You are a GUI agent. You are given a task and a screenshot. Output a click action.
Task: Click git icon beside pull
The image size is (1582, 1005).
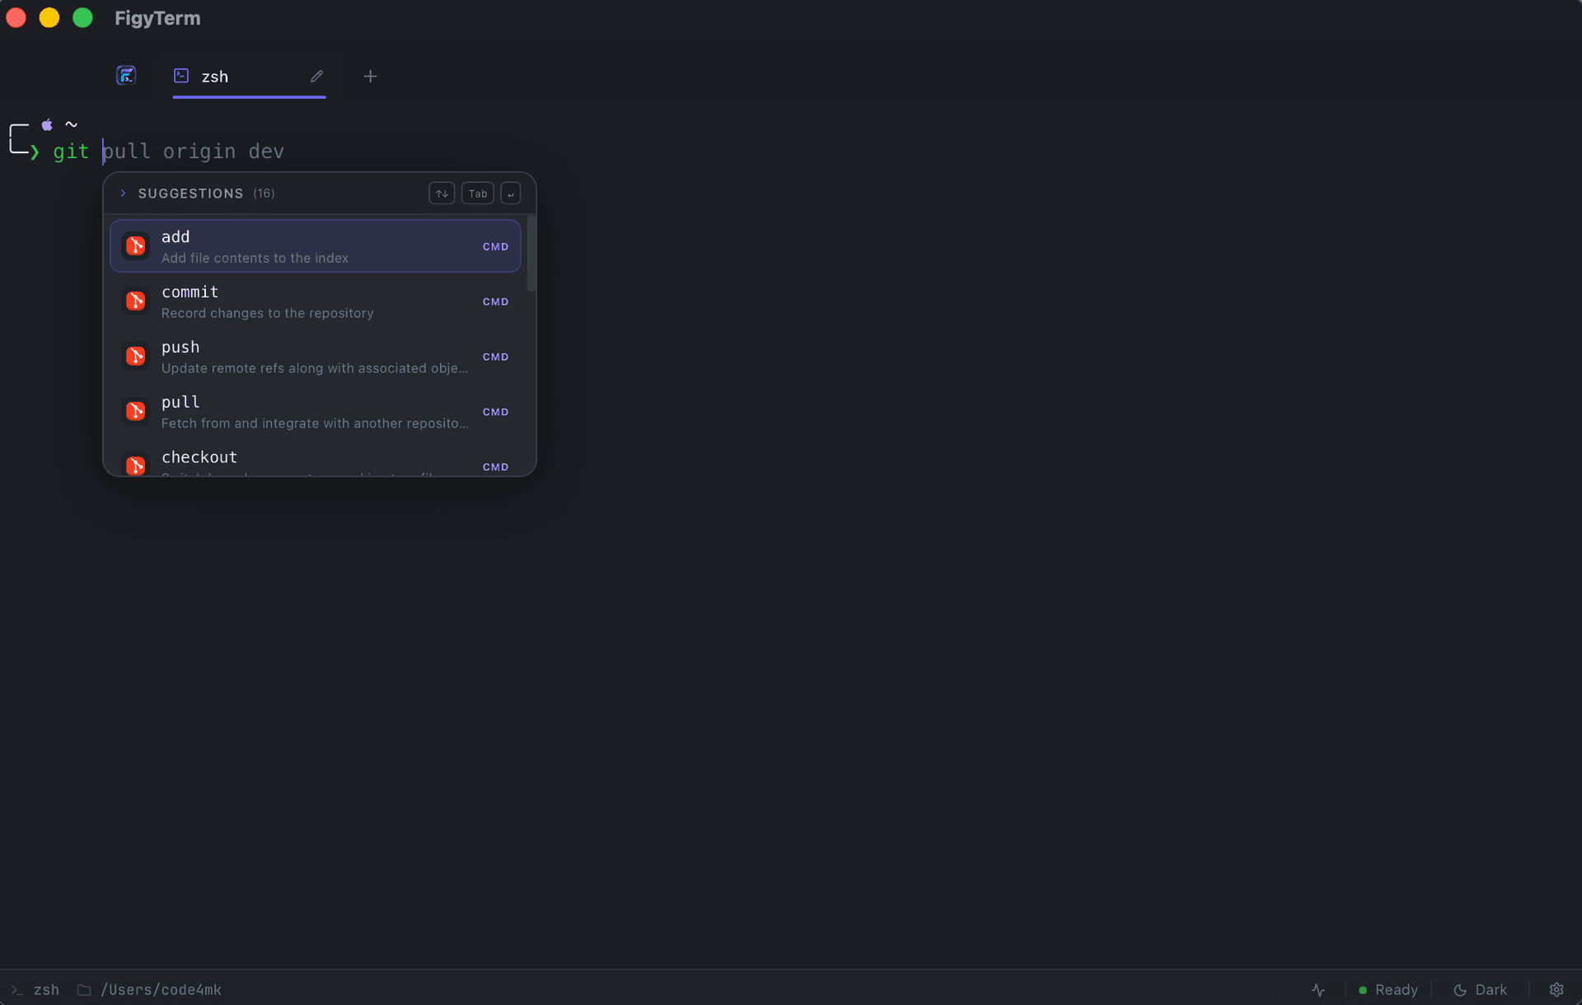(136, 412)
